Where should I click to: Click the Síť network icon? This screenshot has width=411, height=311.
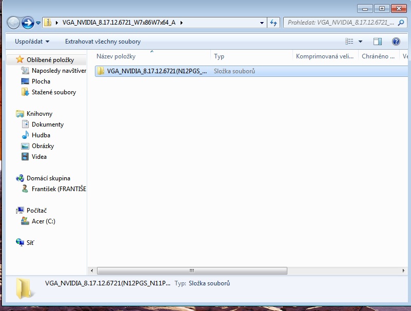coord(19,242)
